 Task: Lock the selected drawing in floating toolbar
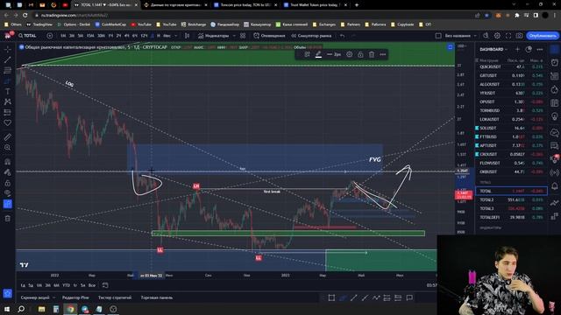click(360, 54)
